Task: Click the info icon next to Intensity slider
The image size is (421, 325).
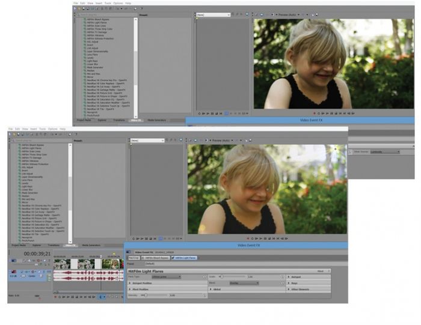Action: click(x=204, y=295)
